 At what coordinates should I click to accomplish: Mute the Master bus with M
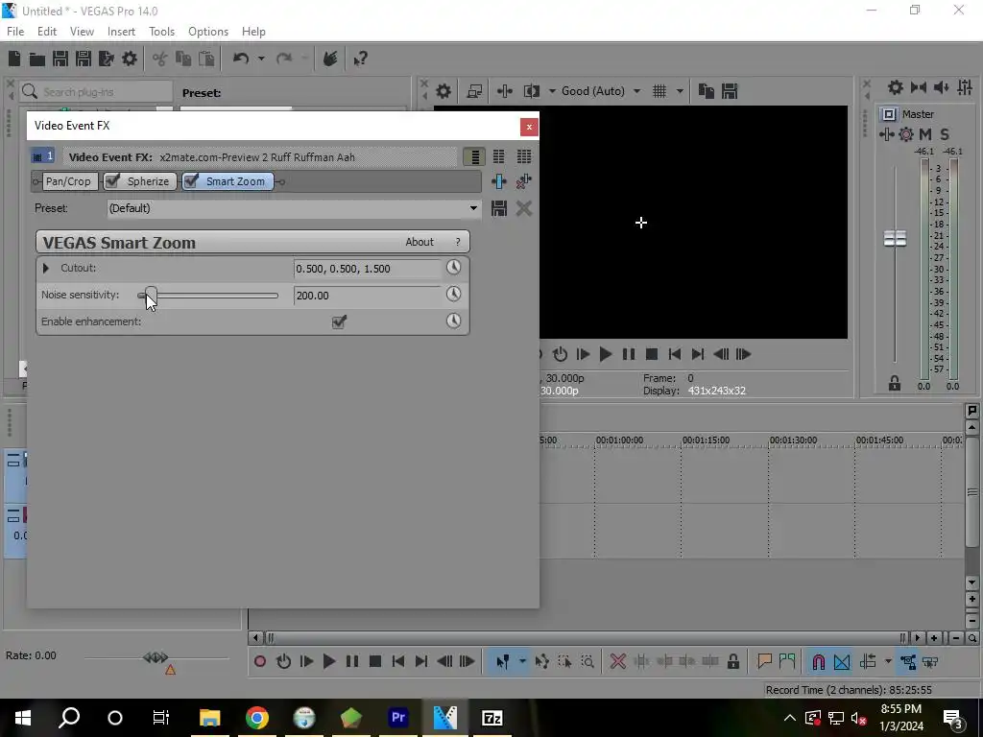coord(925,134)
